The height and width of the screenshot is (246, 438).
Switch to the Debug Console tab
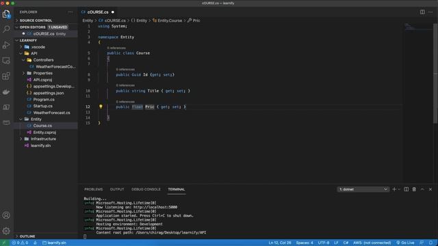[x=146, y=189]
